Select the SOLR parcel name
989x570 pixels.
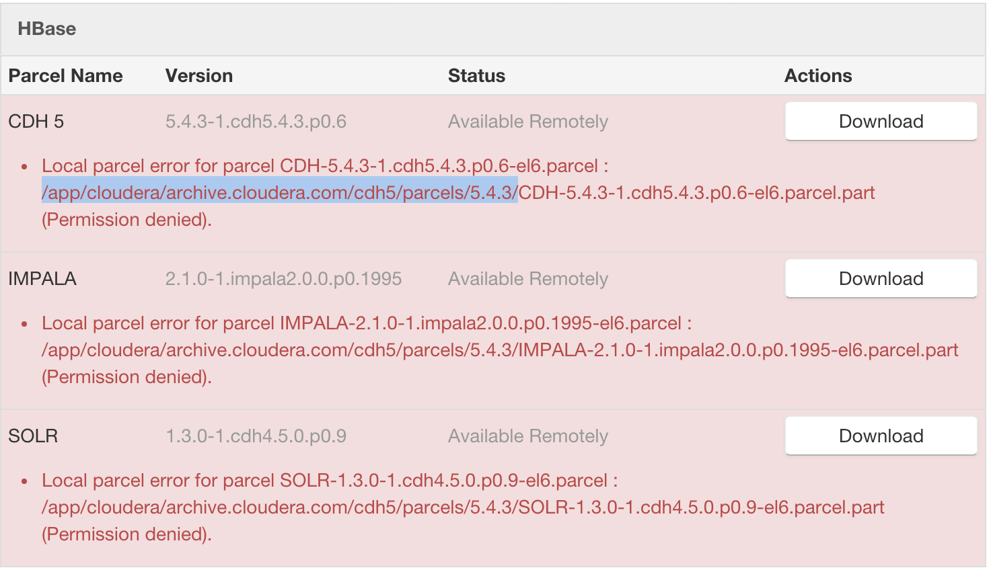tap(32, 436)
